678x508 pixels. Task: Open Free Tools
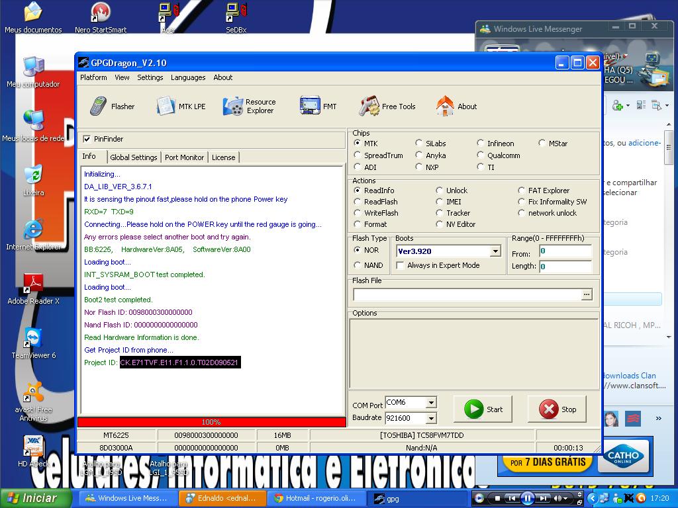[x=387, y=106]
